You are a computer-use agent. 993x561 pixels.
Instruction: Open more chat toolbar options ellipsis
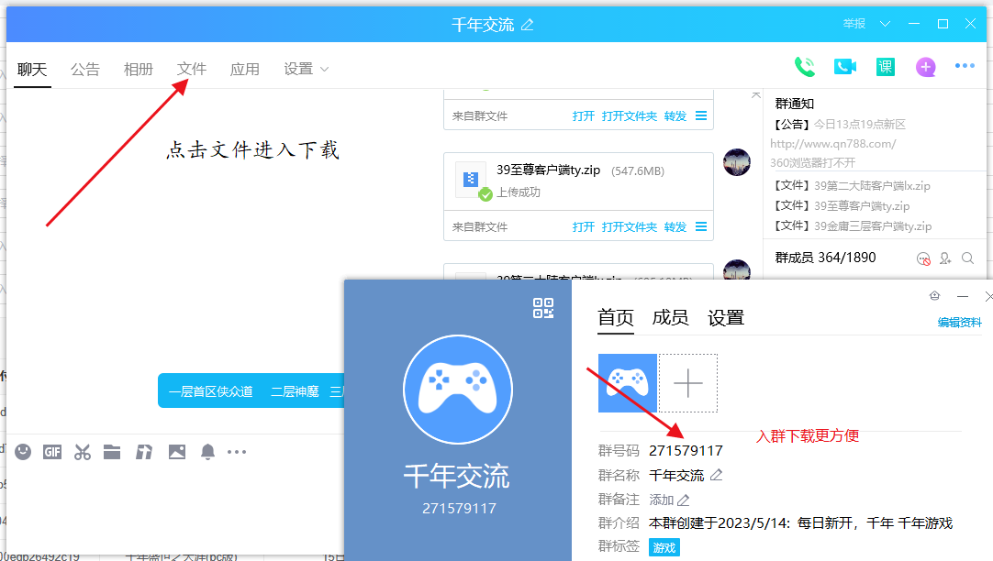237,452
